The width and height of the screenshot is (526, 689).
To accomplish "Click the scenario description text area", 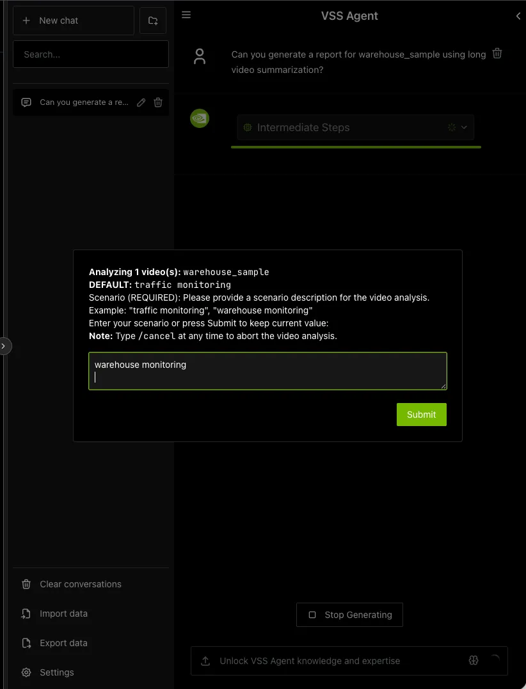I will [x=267, y=371].
